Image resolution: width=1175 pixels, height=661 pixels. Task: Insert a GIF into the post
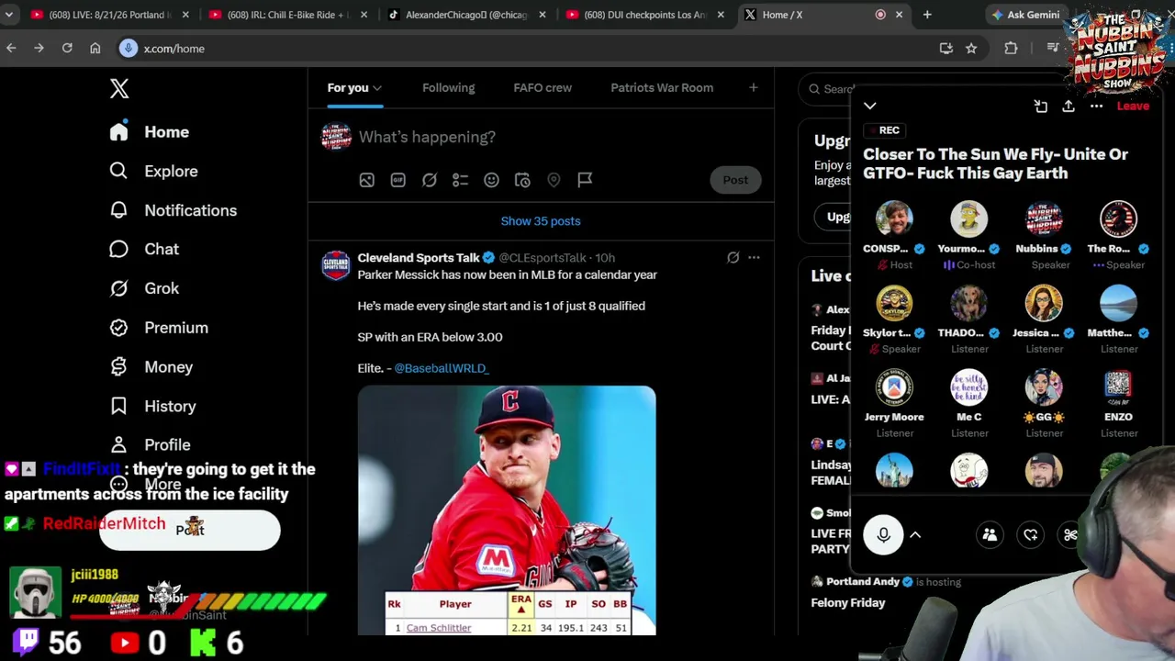pos(397,180)
